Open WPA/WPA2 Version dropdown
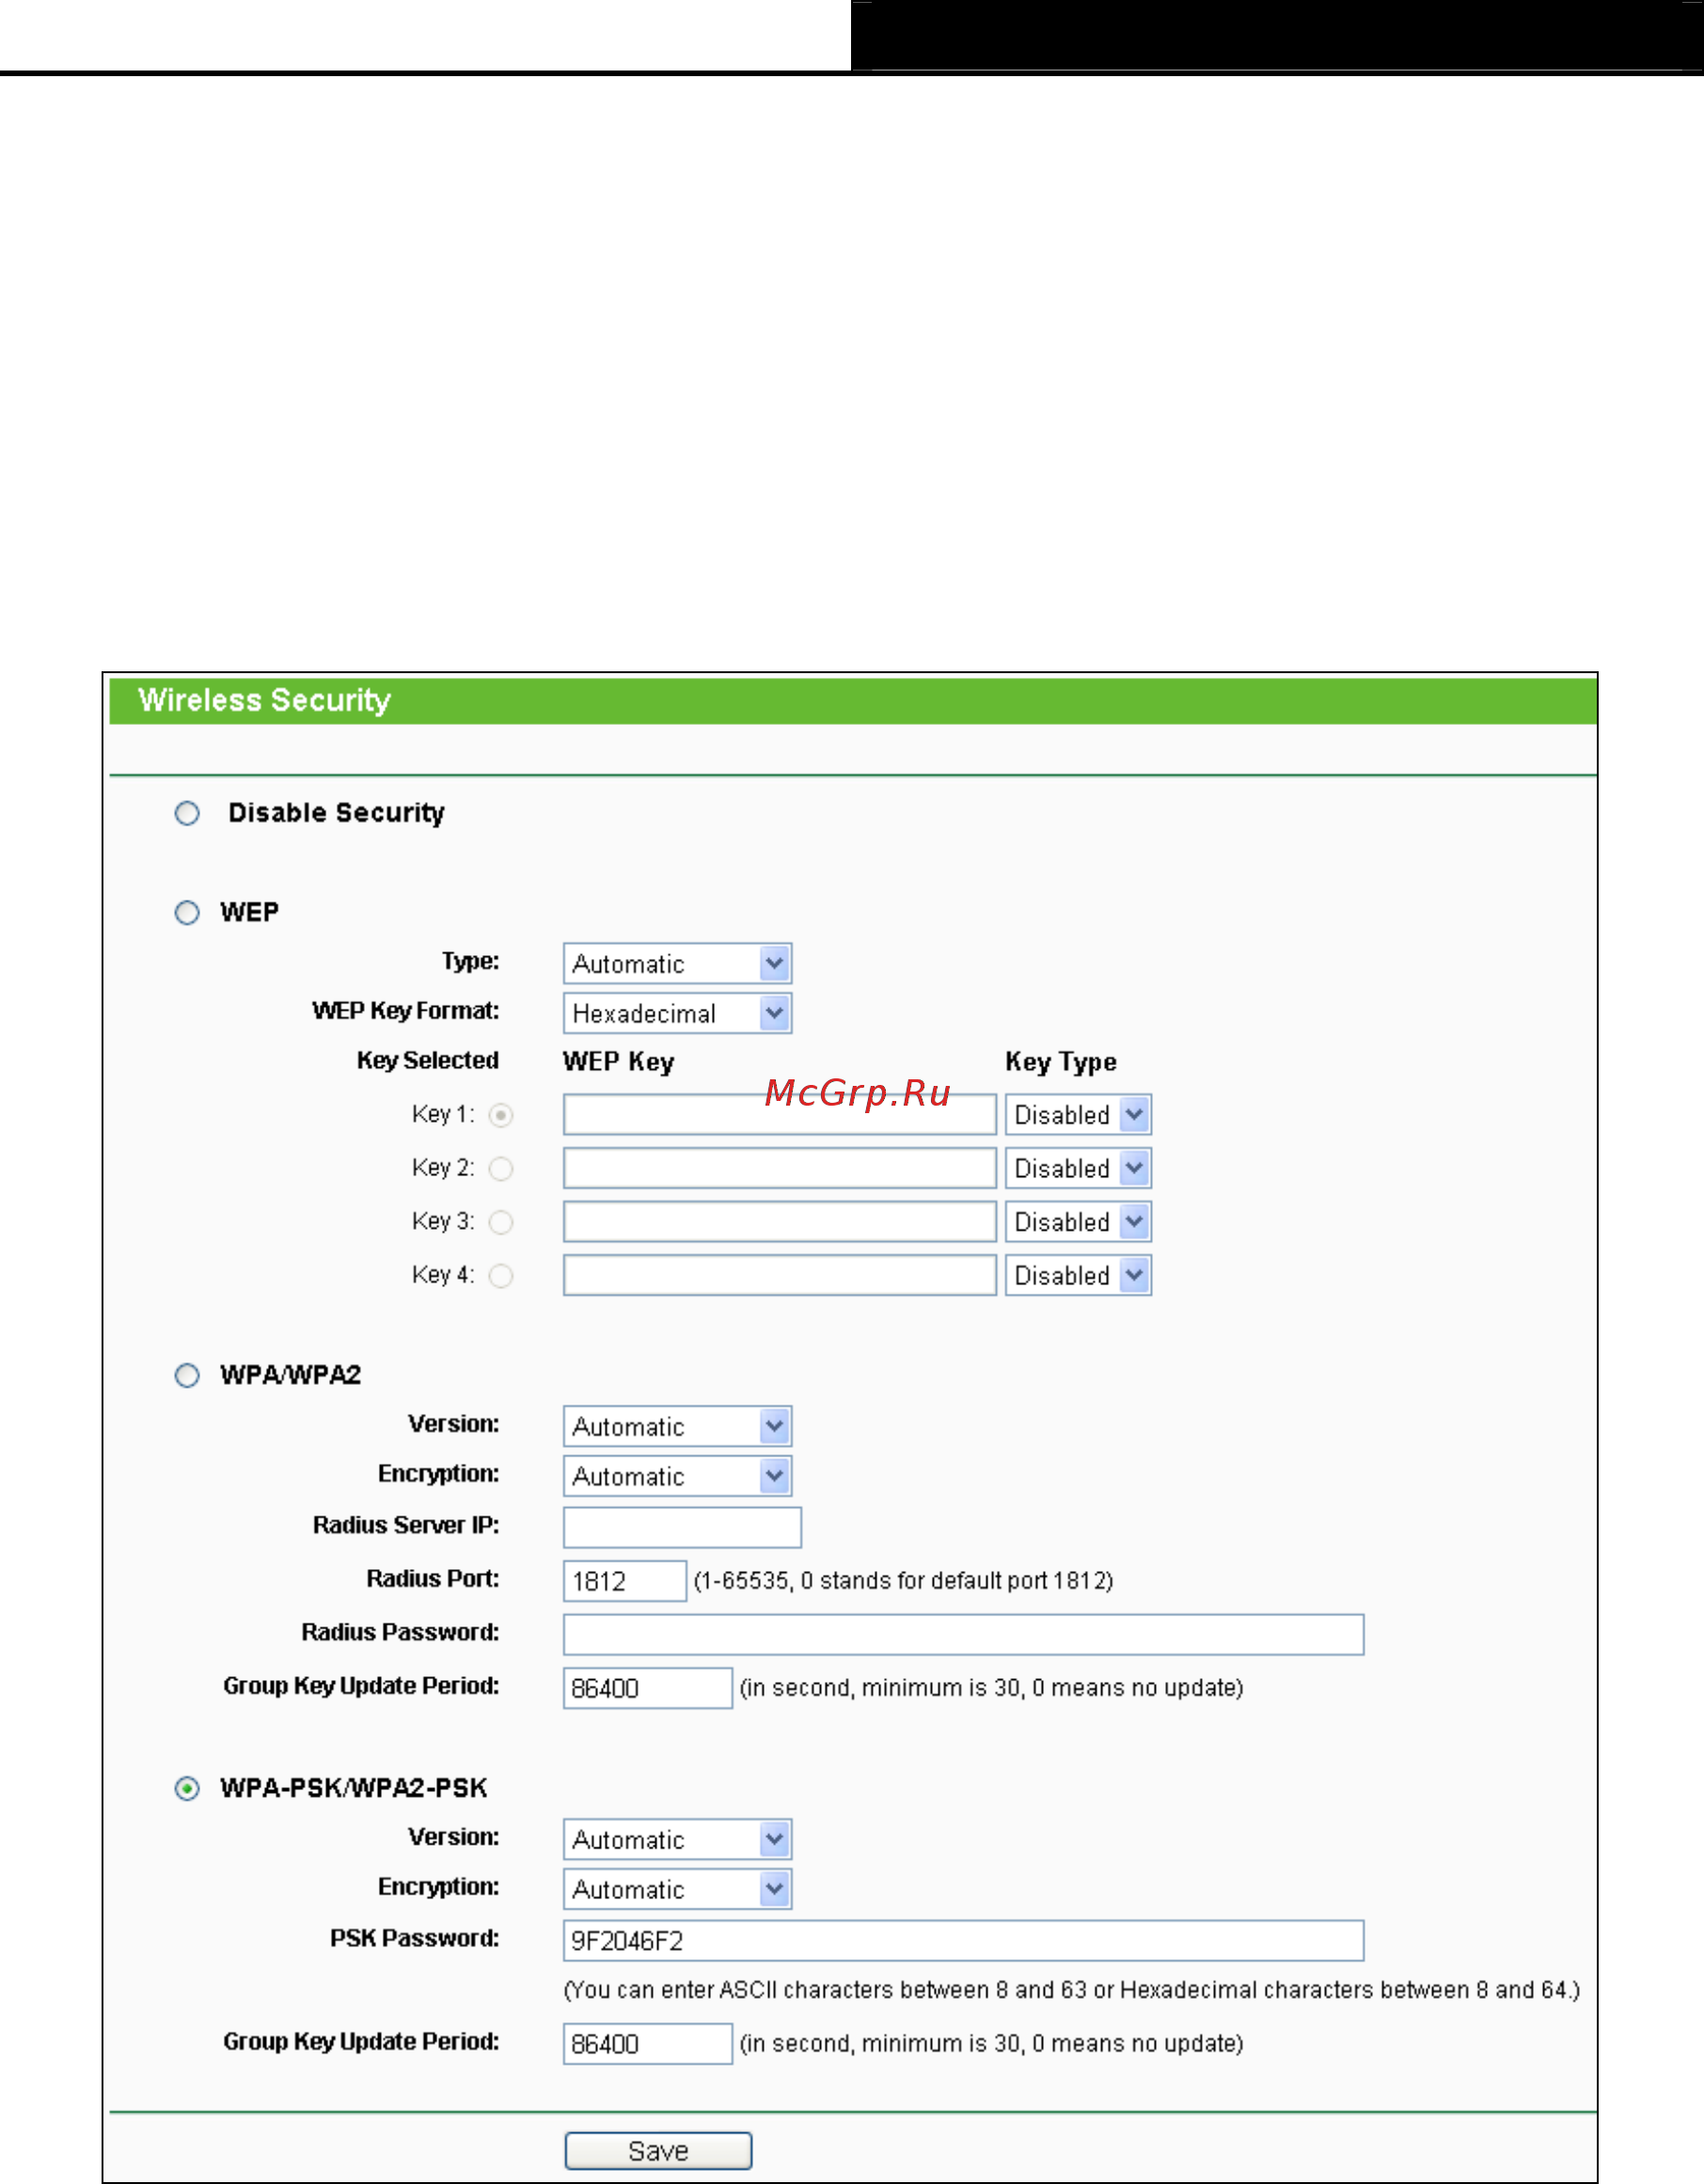Image resolution: width=1704 pixels, height=2184 pixels. (677, 1426)
